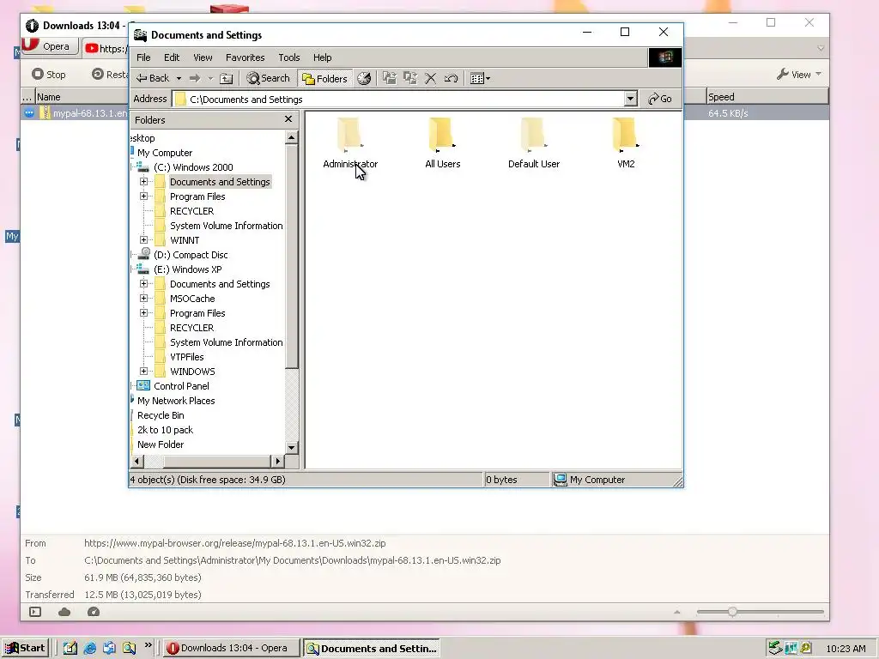This screenshot has height=659, width=879.
Task: Click the Copy To toolbar icon
Action: pyautogui.click(x=410, y=78)
